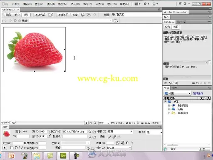Image resolution: width=213 pixels, height=160 pixels.
Task: Click the visual aids icon in toolbar
Action: tap(89, 15)
